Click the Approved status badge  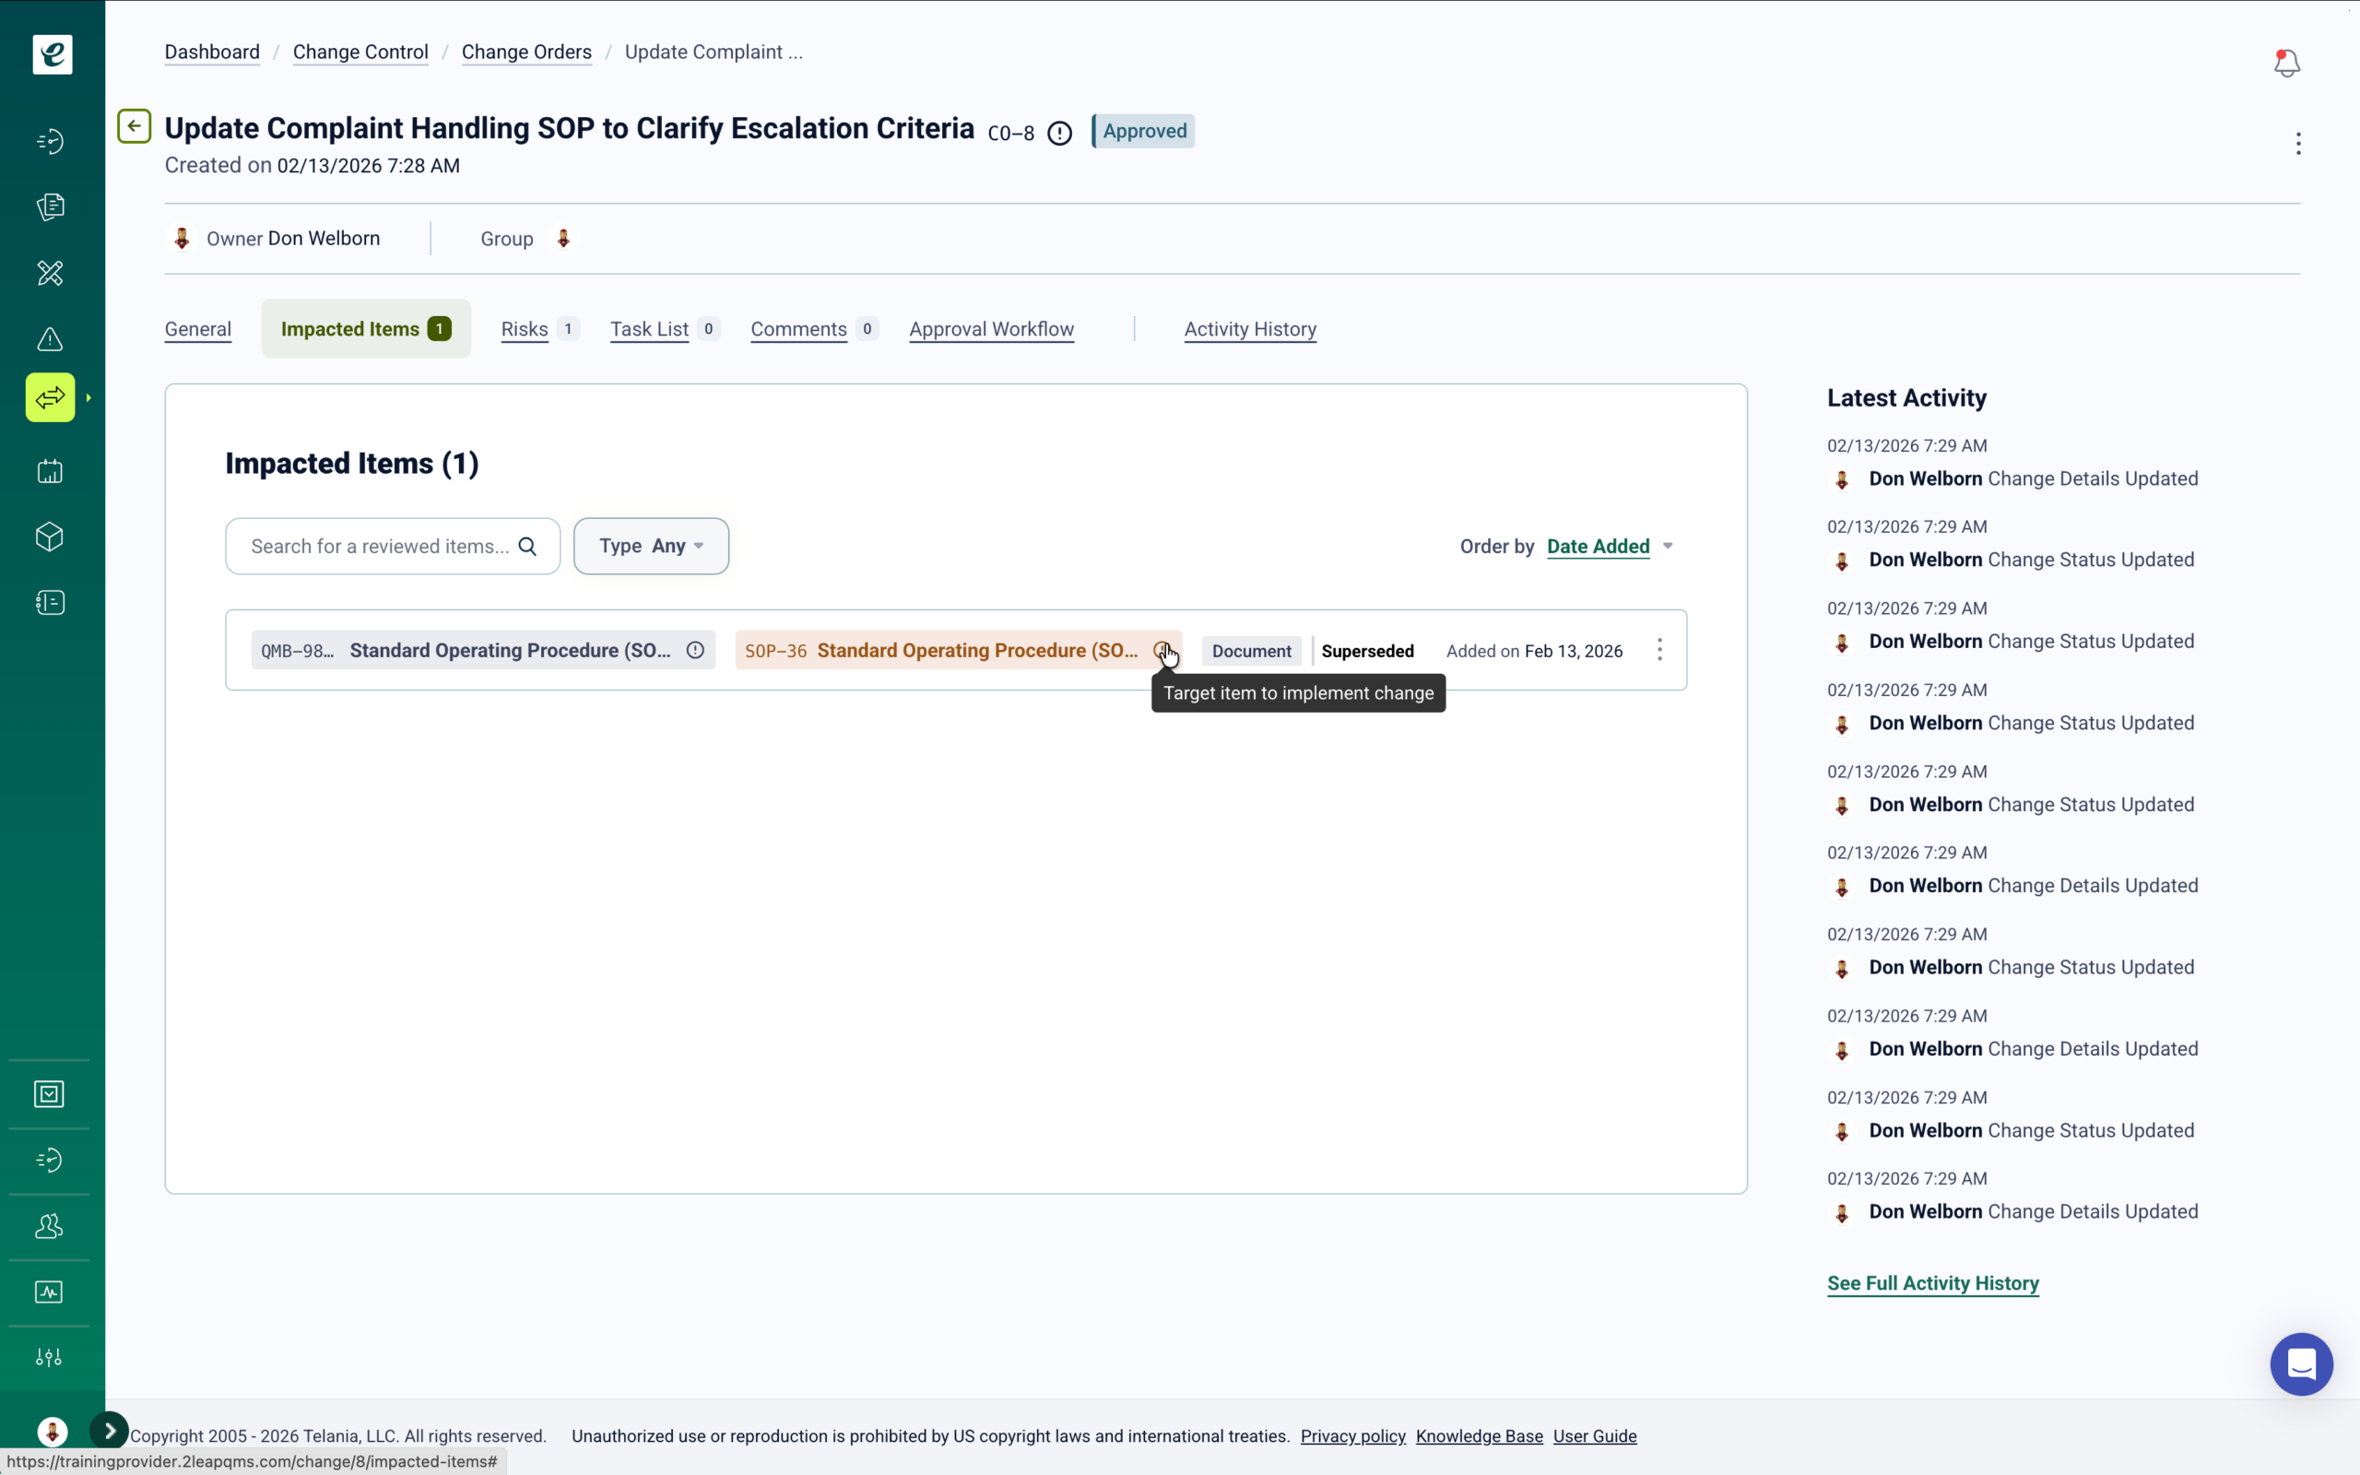1143,131
